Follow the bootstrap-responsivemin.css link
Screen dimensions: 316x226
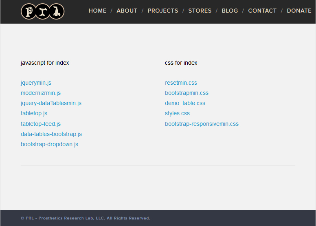tap(202, 124)
